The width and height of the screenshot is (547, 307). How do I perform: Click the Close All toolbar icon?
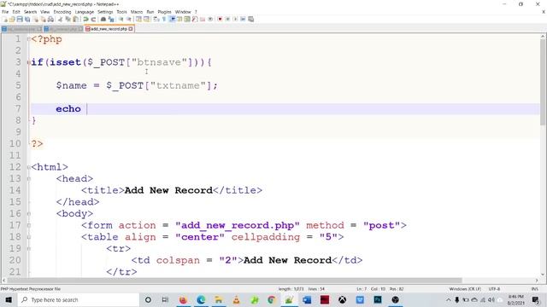pyautogui.click(x=44, y=19)
